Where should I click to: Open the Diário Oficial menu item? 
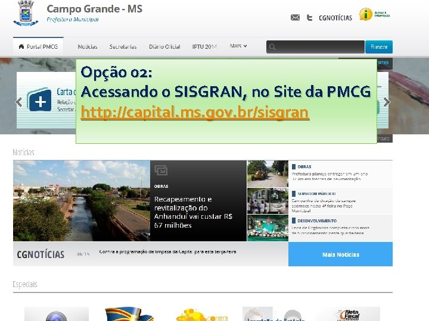(x=164, y=47)
